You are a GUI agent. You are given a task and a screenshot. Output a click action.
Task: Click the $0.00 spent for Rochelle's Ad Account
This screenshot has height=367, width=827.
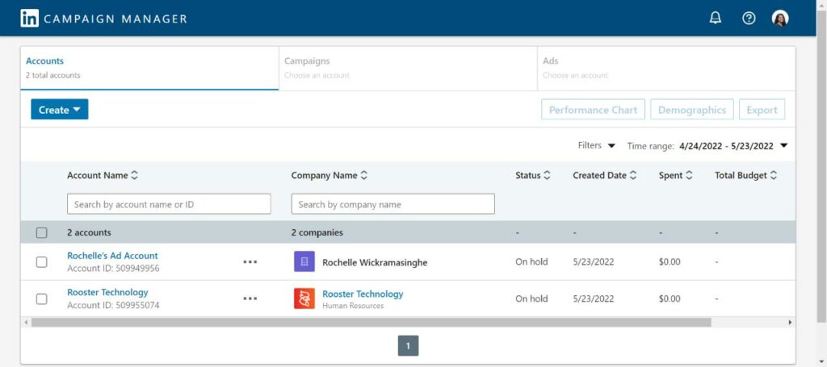(670, 261)
